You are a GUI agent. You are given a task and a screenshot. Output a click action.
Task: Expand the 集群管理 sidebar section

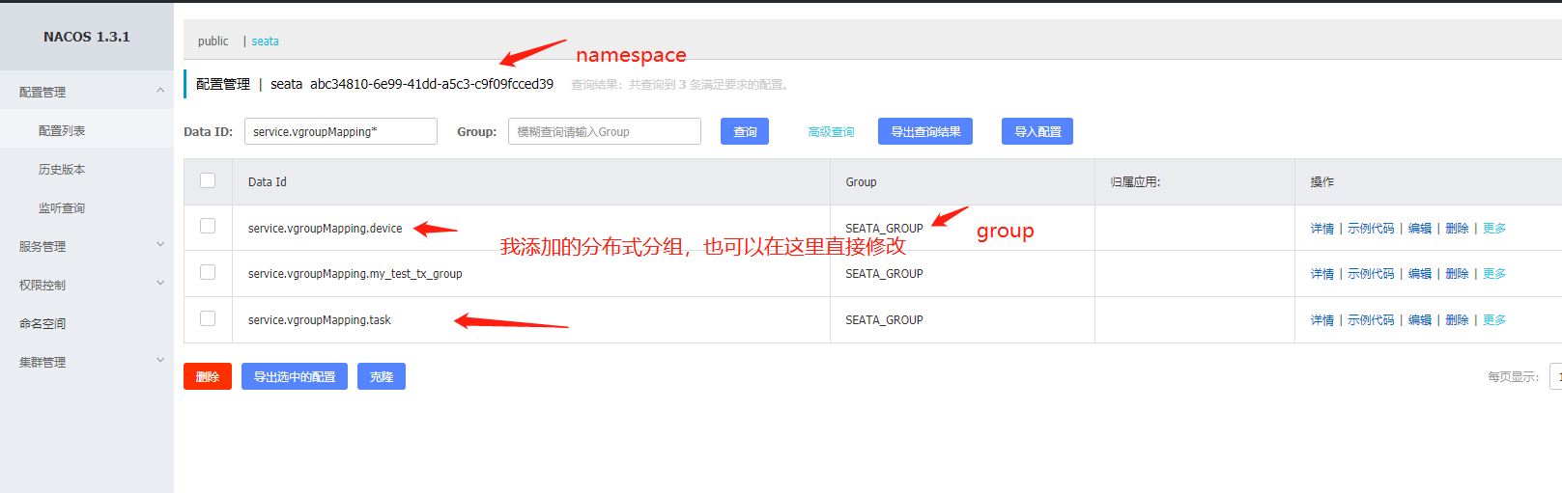(x=86, y=362)
